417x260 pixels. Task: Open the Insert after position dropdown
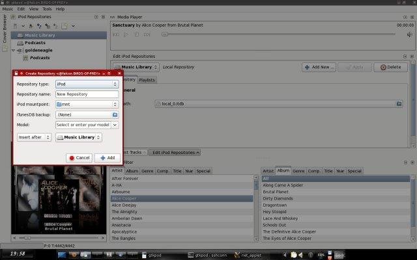click(35, 137)
